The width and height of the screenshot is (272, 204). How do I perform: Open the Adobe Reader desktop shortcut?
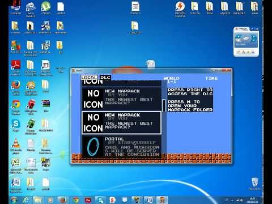15,67
